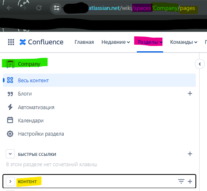This screenshot has width=207, height=191.
Task: Click the Блоги quote icon
Action: (x=10, y=94)
